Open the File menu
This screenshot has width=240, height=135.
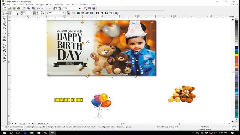coord(8,4)
